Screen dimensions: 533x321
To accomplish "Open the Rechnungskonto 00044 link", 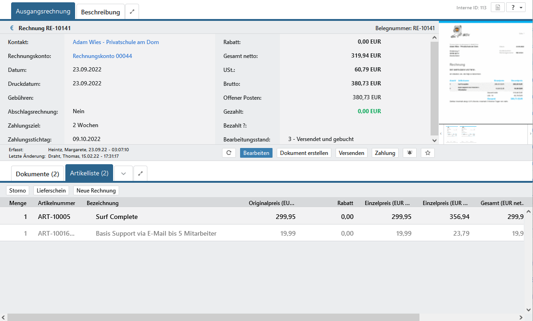I will point(102,56).
